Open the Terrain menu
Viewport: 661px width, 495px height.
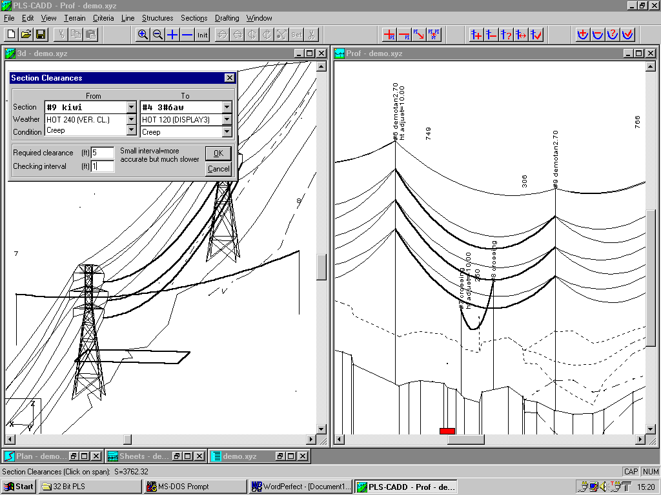click(x=75, y=18)
